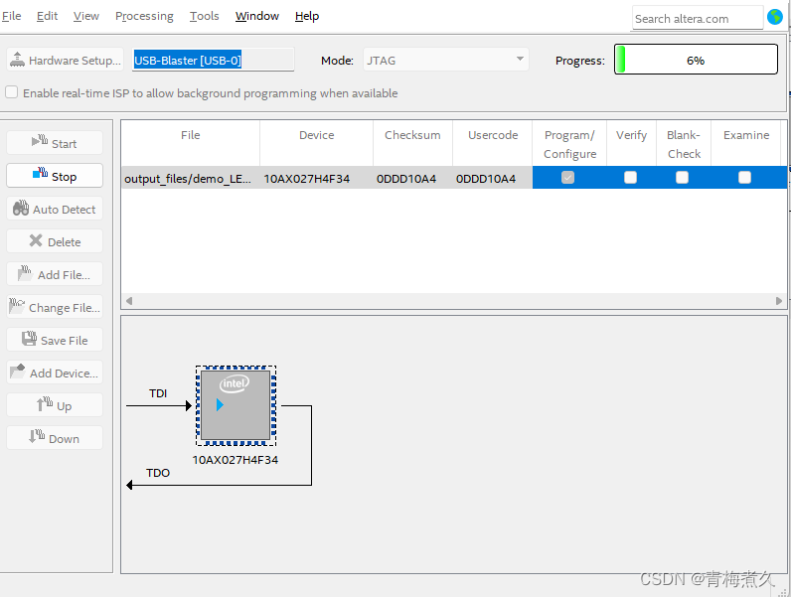
Task: Click the 0DDD10A4 value under Checksum
Action: tap(406, 179)
